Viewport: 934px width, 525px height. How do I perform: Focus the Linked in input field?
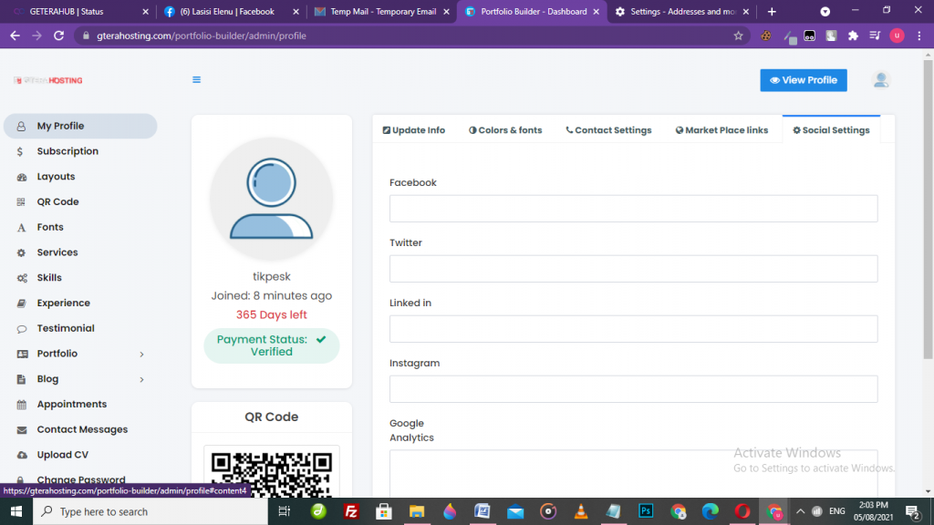click(x=633, y=329)
